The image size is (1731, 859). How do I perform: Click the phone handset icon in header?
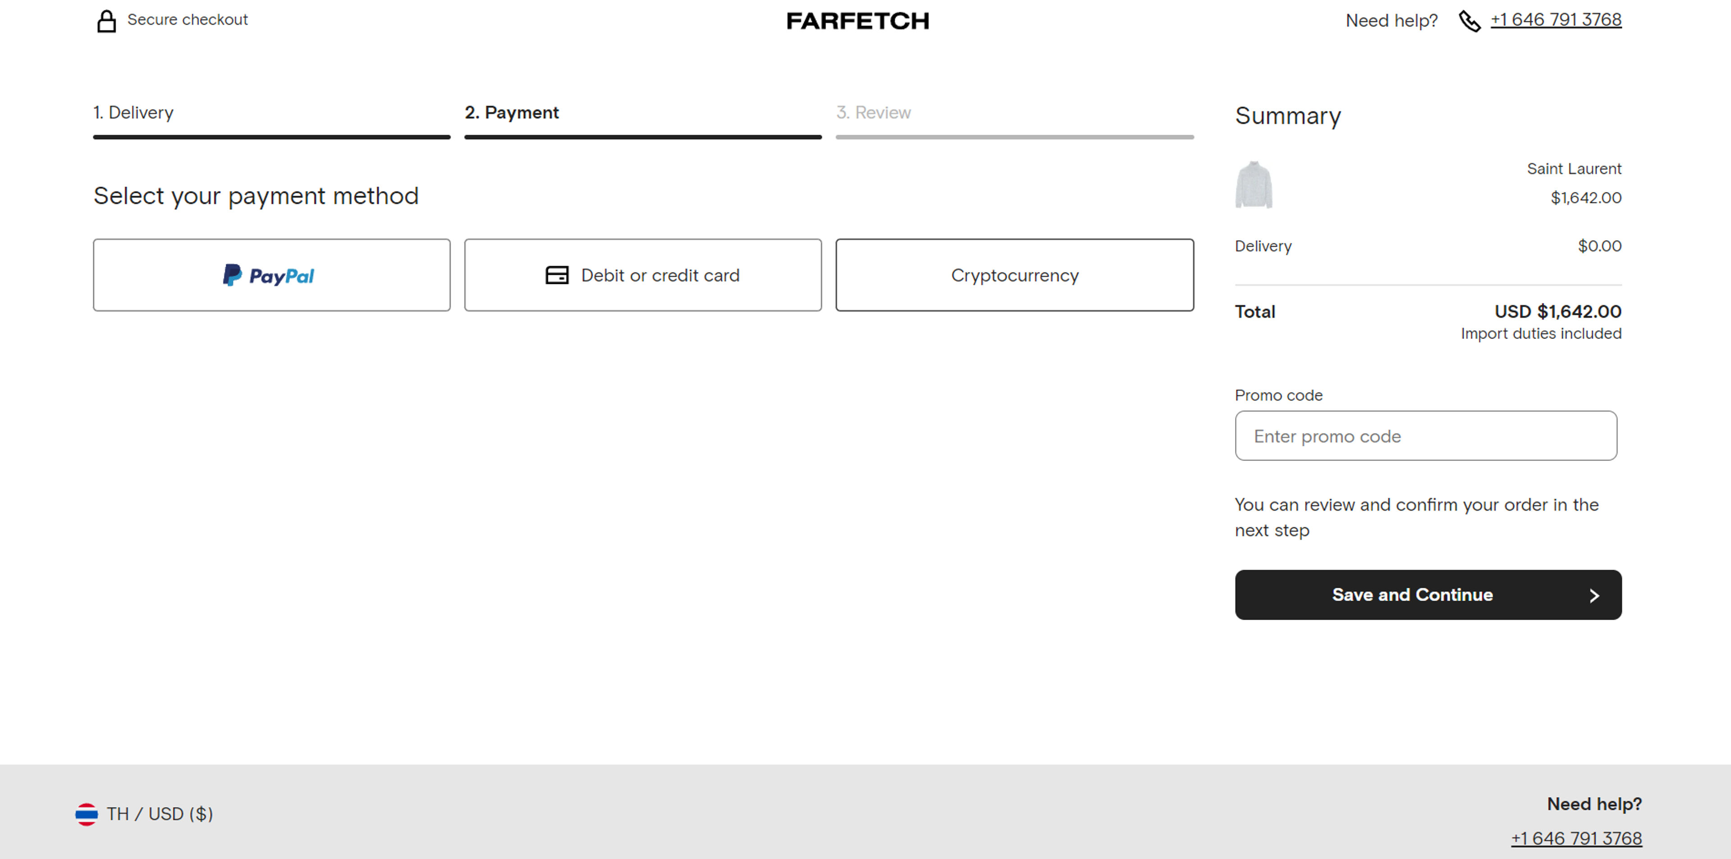(x=1469, y=21)
